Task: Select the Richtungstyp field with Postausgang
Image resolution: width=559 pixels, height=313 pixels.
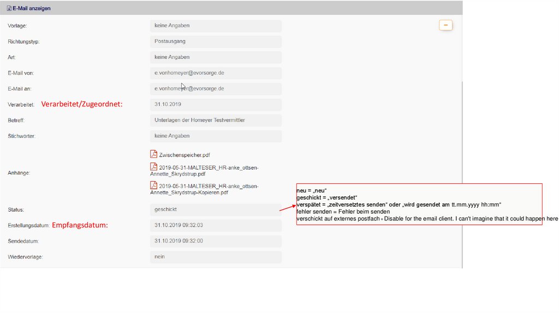Action: (x=216, y=41)
